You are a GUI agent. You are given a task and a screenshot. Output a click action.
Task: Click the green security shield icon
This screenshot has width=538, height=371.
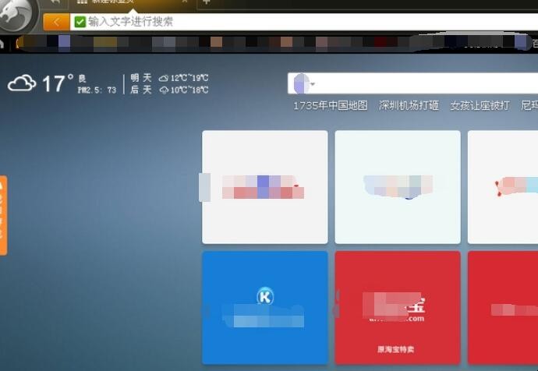80,22
